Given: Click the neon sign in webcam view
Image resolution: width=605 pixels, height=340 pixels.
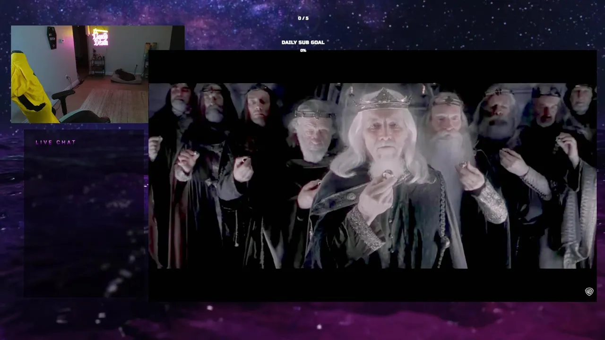Looking at the screenshot, I should [100, 37].
